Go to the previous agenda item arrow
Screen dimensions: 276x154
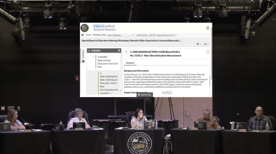pos(126,52)
